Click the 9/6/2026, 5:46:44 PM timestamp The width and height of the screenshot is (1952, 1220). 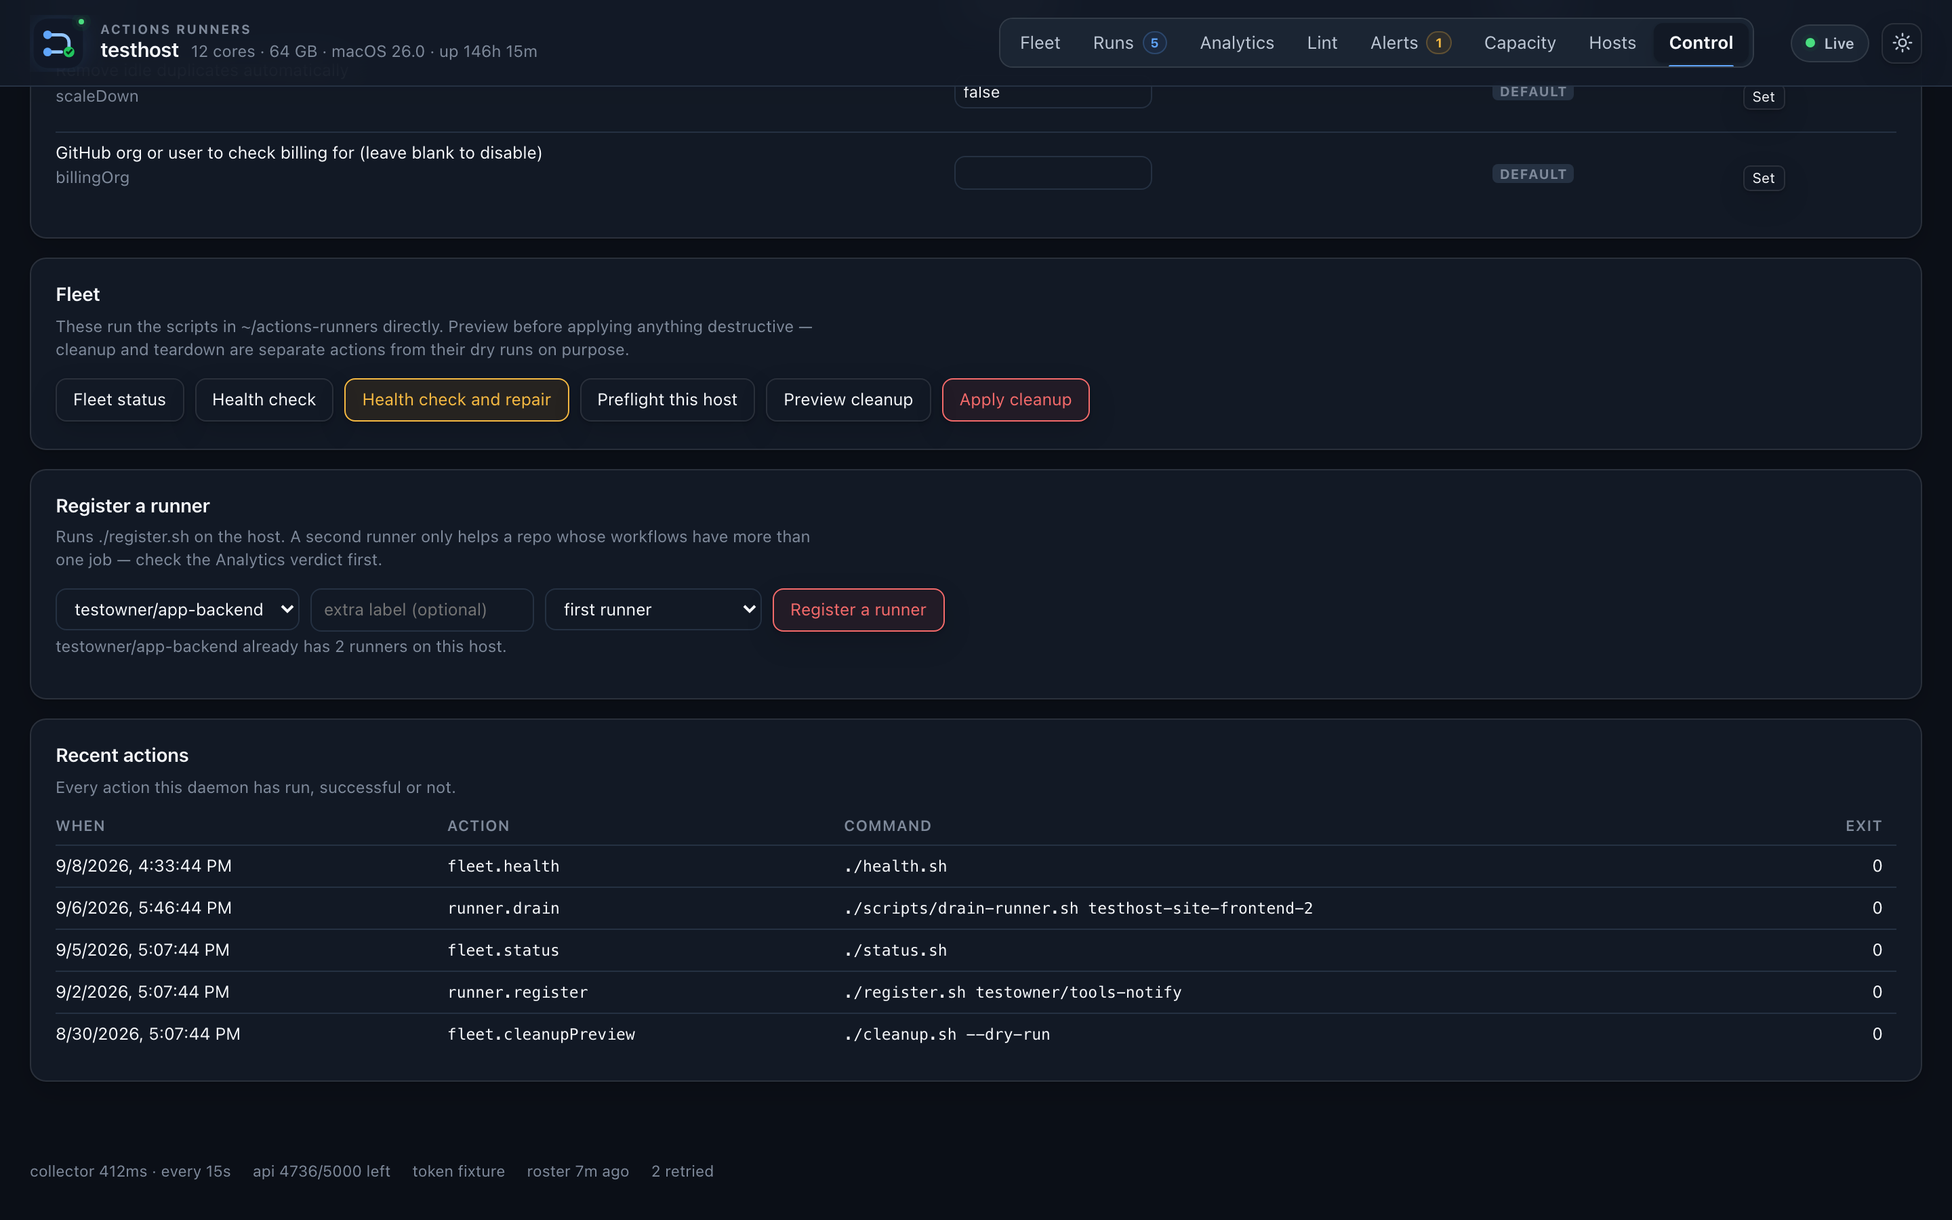click(x=144, y=908)
